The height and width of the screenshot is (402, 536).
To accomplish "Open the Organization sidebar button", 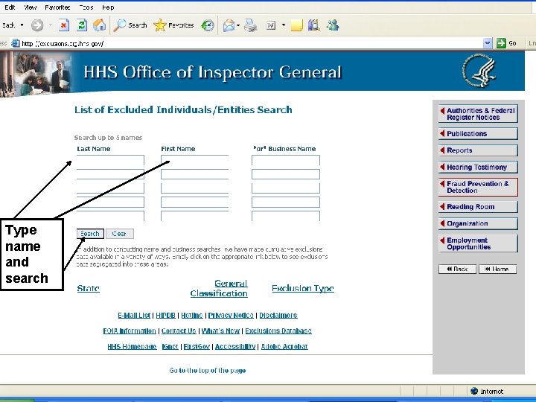I will click(478, 223).
